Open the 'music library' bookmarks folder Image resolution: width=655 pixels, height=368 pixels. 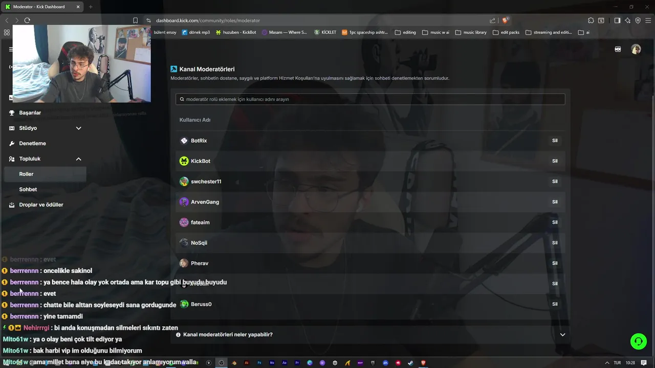471,32
